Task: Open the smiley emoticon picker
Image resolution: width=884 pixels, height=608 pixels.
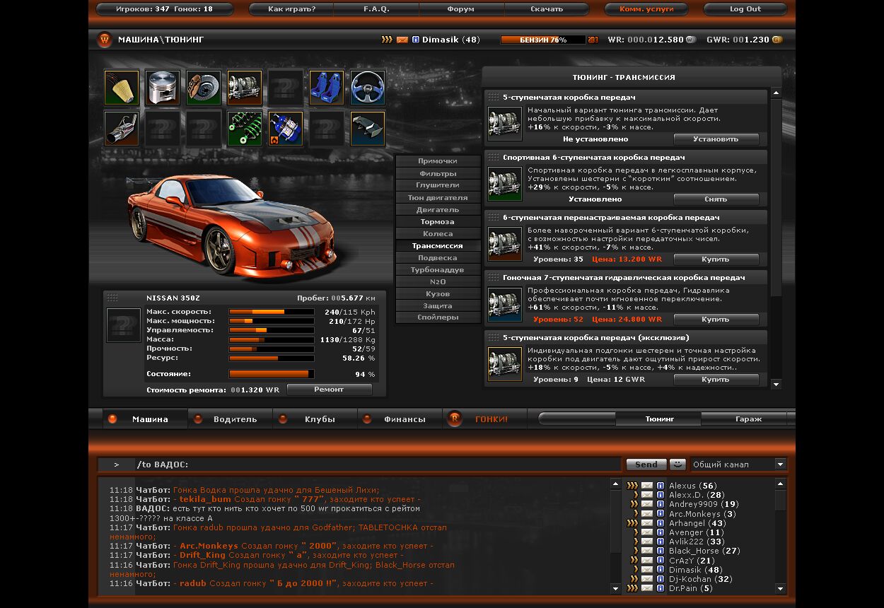Action: point(678,464)
